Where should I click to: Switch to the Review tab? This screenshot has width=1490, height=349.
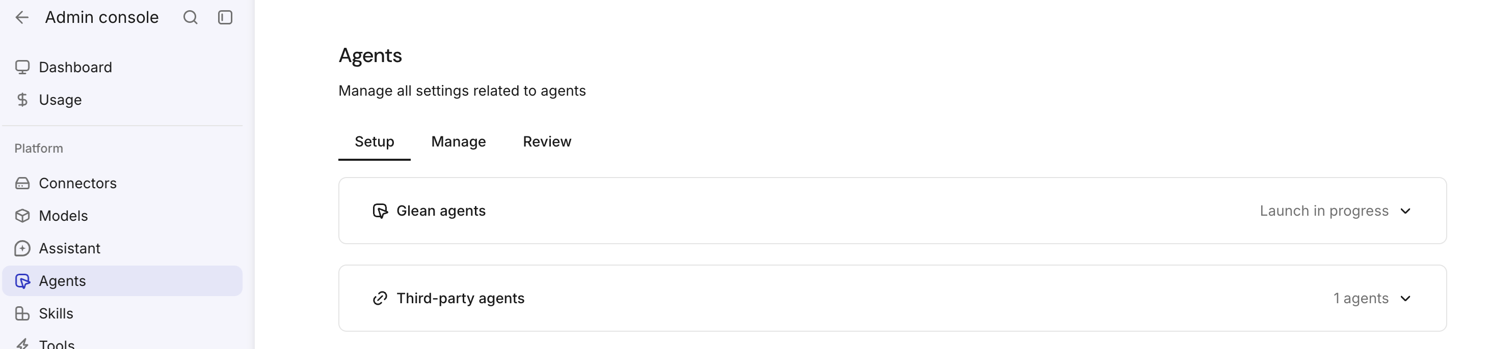[547, 141]
